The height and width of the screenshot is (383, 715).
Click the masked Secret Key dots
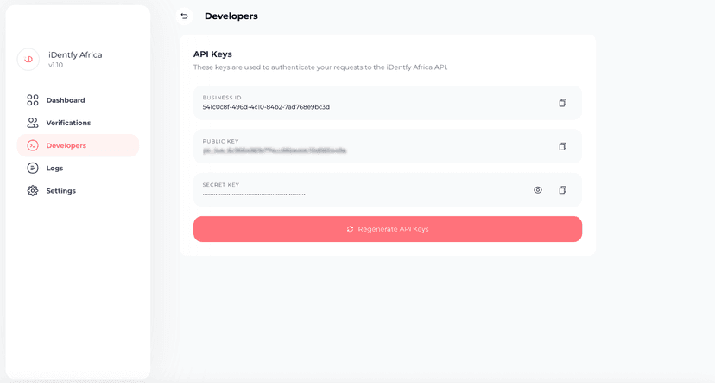pos(254,195)
